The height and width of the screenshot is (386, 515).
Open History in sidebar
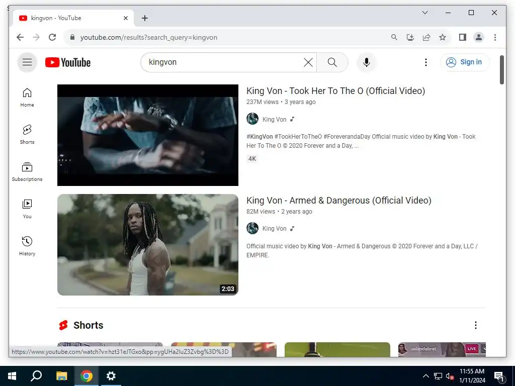[27, 246]
